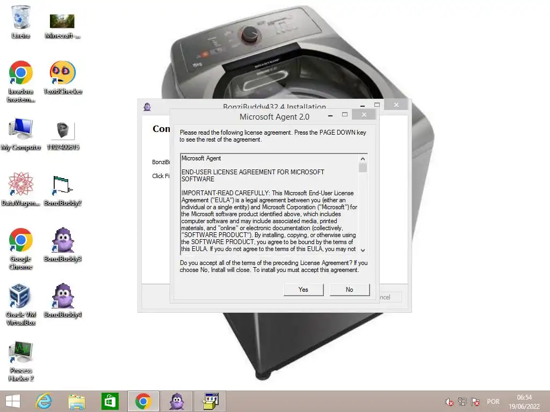The image size is (550, 412).
Task: Select the My Computer desktop icon
Action: click(x=21, y=134)
